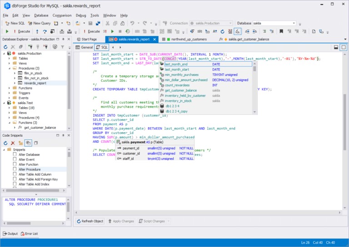Check the Alter Database snippet checkbox
The image size is (349, 247).
tap(15, 154)
